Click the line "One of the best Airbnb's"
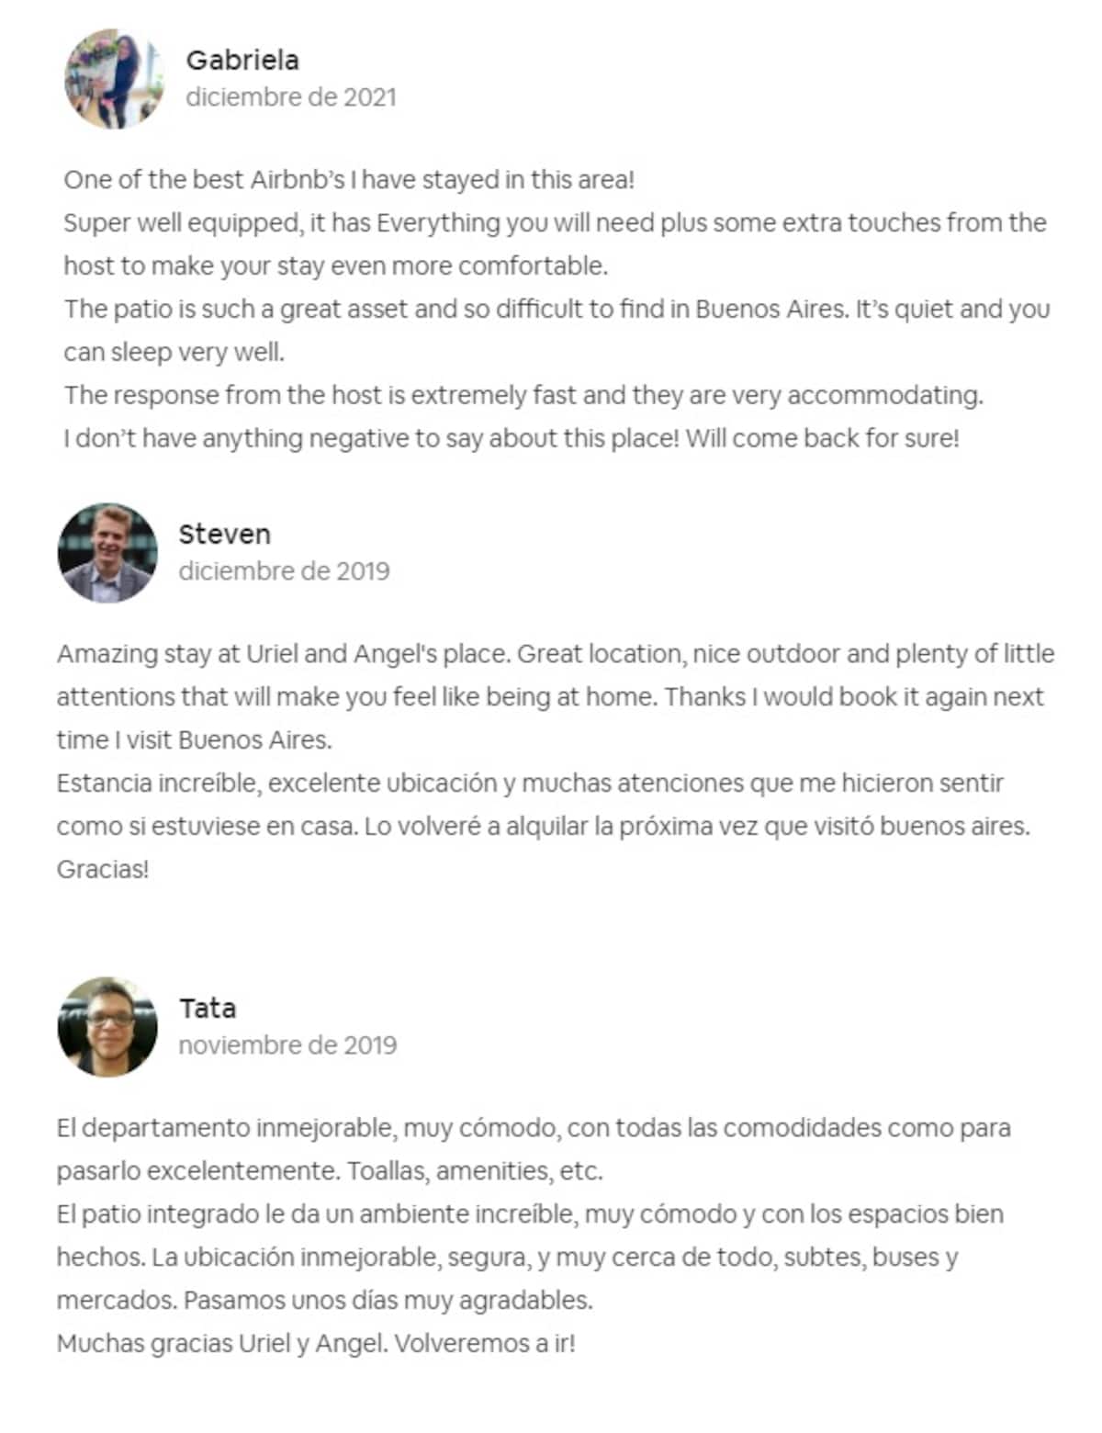This screenshot has width=1102, height=1433. point(349,179)
